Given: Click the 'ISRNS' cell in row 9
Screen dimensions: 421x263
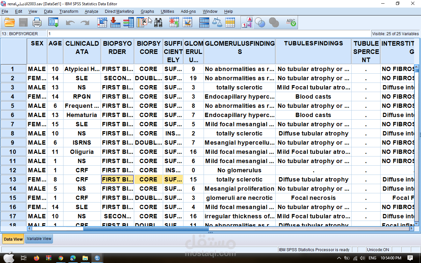Looking at the screenshot, I should [82, 143].
